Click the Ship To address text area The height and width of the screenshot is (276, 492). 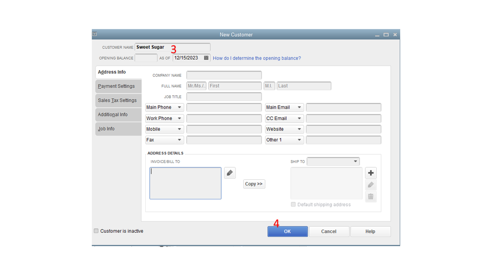pos(327,183)
